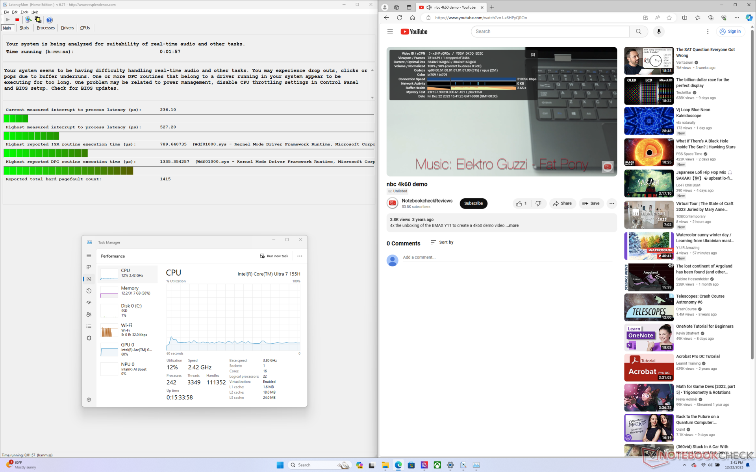Like the nbc 4k60 demo video

coord(521,203)
